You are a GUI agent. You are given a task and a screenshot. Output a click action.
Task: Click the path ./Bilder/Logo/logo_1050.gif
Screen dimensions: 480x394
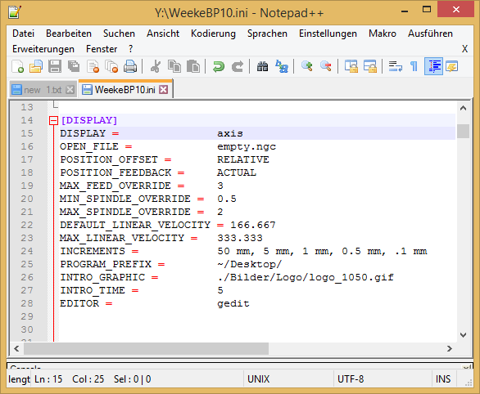(x=306, y=277)
